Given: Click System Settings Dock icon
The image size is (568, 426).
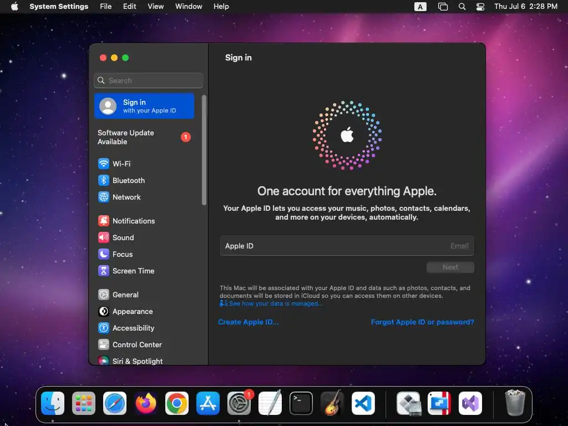Looking at the screenshot, I should pos(239,403).
